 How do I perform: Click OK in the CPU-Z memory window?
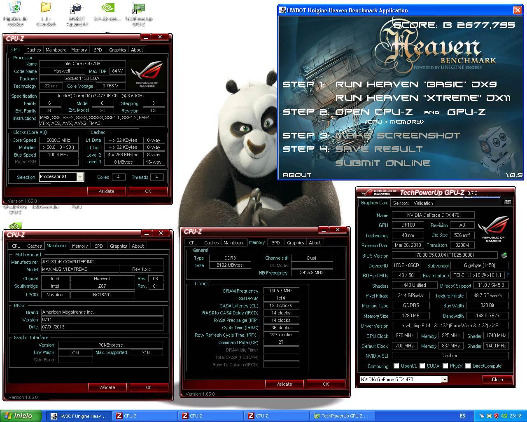[326, 384]
